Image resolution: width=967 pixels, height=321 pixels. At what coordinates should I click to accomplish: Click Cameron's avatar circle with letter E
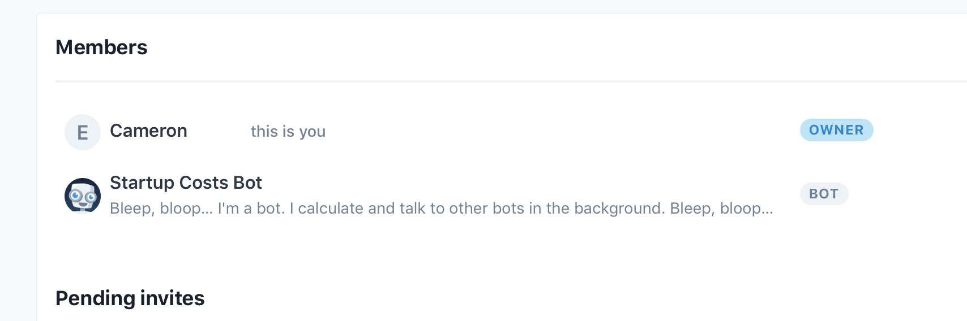[83, 132]
